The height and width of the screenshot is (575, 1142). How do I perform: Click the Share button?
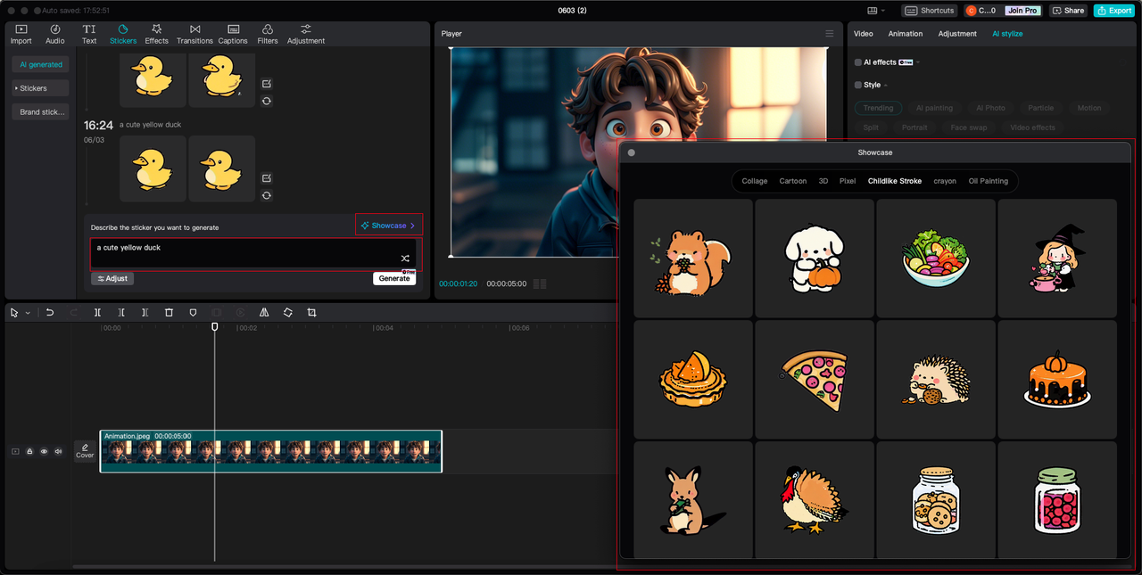coord(1068,11)
